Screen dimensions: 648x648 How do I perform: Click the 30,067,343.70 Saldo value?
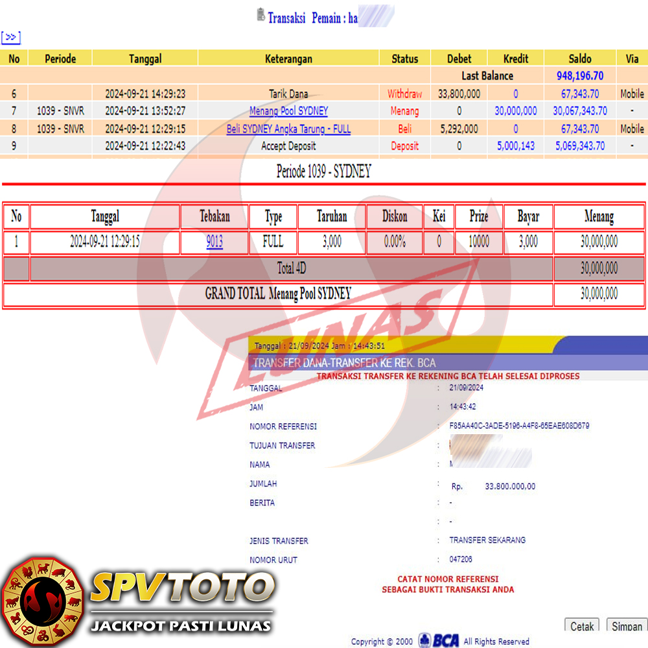(580, 111)
